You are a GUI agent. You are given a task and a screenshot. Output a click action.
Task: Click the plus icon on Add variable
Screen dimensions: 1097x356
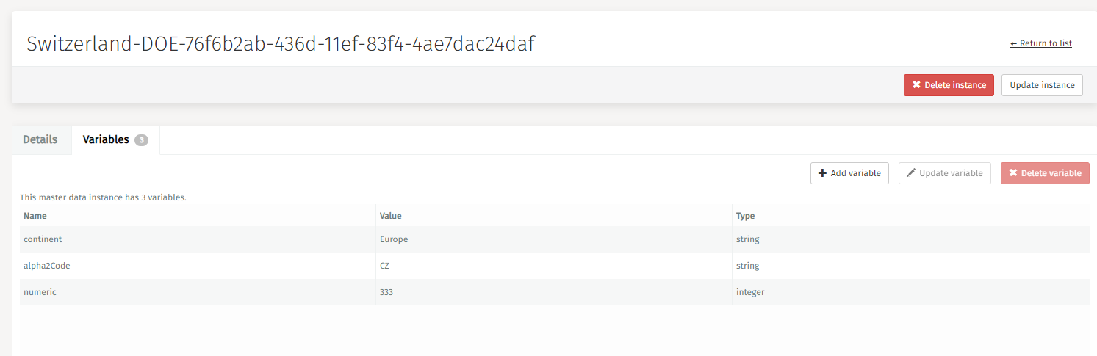(x=823, y=173)
